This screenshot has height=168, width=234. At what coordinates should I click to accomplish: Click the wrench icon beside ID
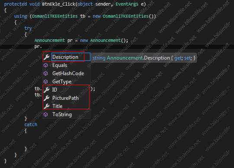pyautogui.click(x=46, y=89)
